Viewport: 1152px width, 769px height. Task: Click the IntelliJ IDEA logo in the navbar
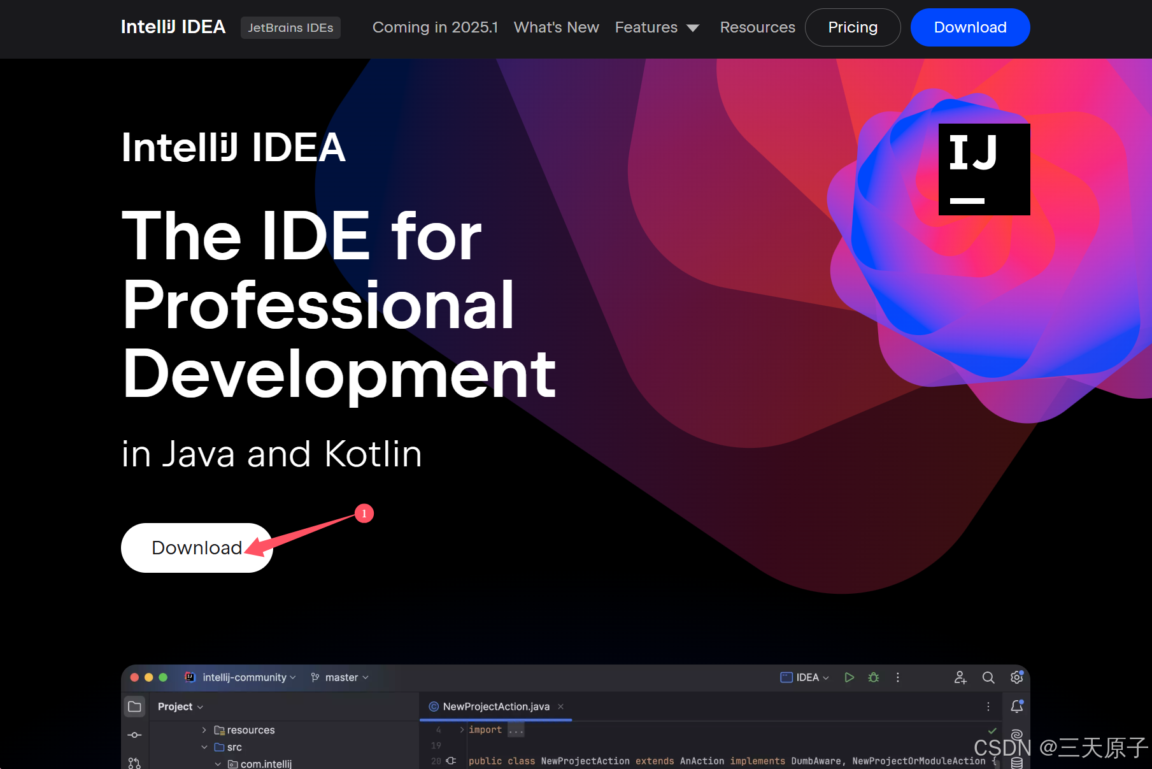pos(173,27)
